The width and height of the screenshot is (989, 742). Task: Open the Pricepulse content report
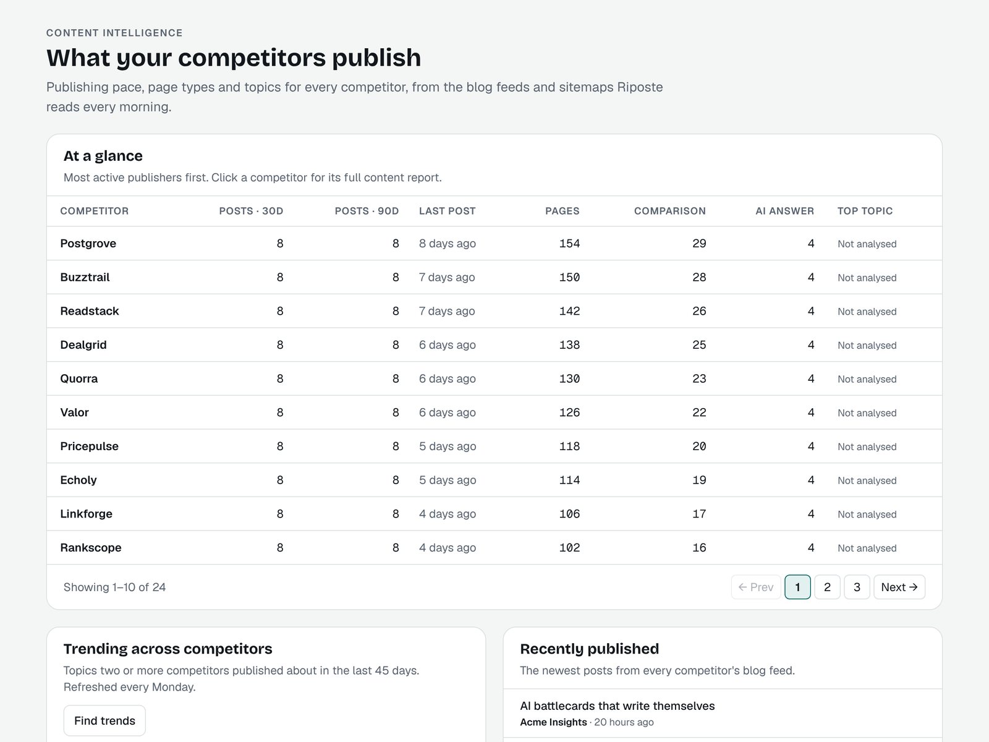(x=90, y=446)
